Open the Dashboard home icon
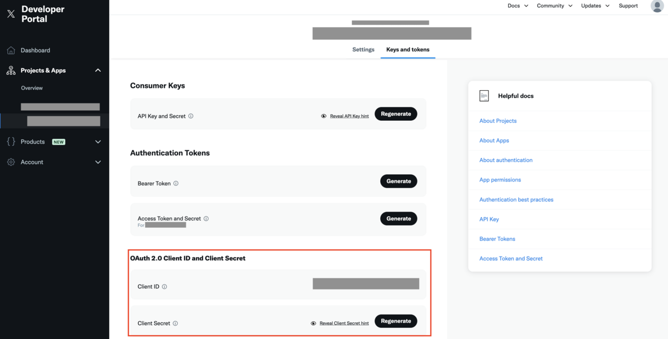The width and height of the screenshot is (668, 339). (11, 50)
